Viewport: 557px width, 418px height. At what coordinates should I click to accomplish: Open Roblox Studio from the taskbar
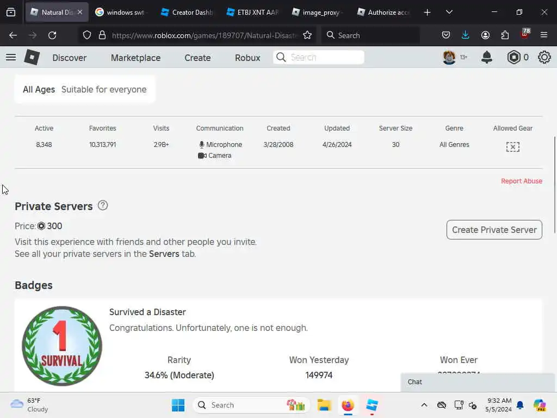coord(372,405)
